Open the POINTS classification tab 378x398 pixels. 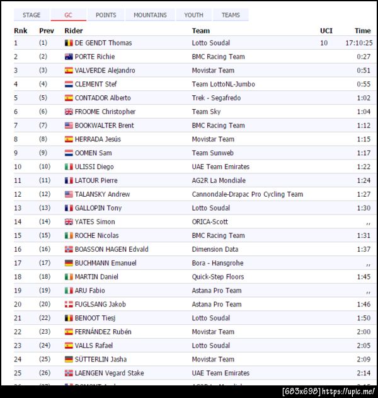point(106,15)
